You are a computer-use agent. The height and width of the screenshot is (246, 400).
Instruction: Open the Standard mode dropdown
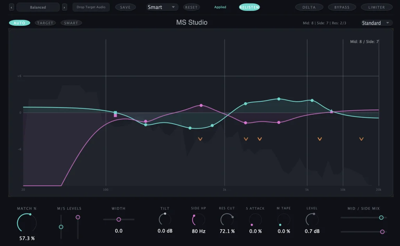point(376,23)
